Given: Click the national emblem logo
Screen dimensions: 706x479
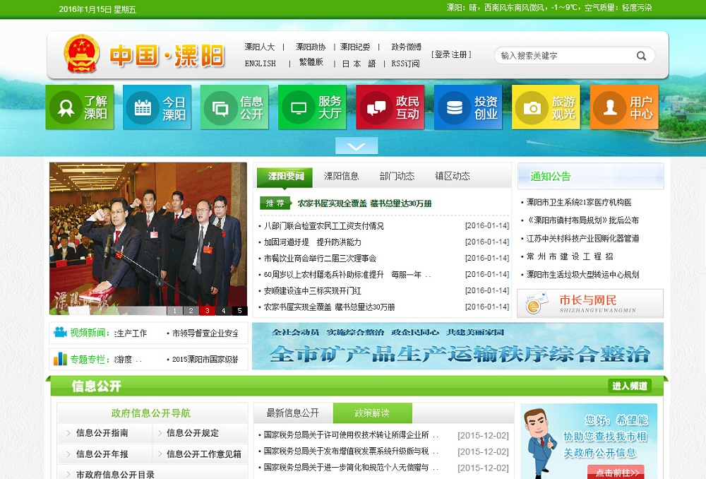Looking at the screenshot, I should point(81,54).
